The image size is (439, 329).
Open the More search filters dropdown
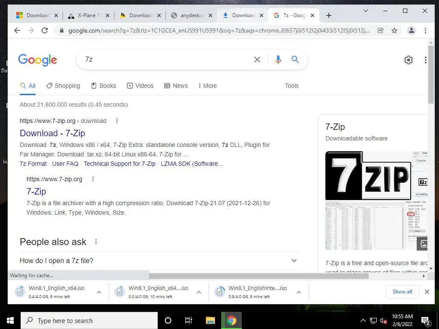pyautogui.click(x=207, y=86)
